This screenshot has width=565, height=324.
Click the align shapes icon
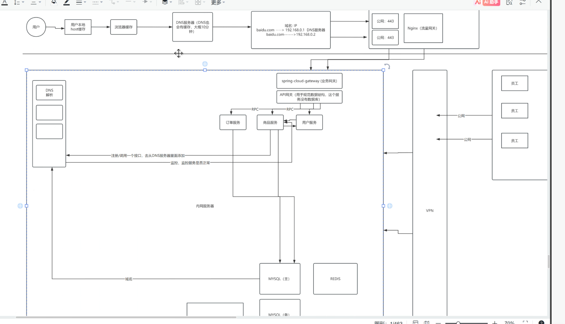(x=181, y=2)
